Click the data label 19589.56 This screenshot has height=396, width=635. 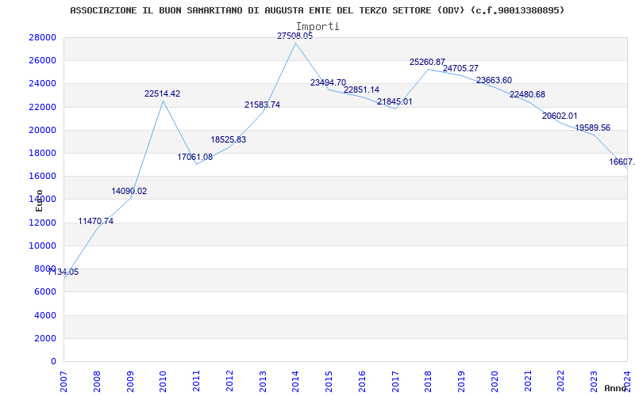592,128
